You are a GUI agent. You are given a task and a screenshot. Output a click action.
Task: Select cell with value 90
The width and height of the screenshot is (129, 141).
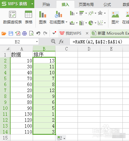(x=21, y=108)
